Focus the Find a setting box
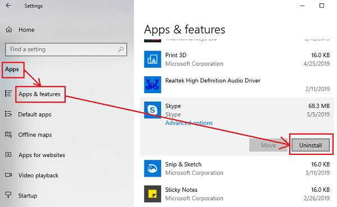The width and height of the screenshot is (337, 207). [66, 49]
